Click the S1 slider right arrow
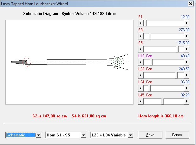 186,23
